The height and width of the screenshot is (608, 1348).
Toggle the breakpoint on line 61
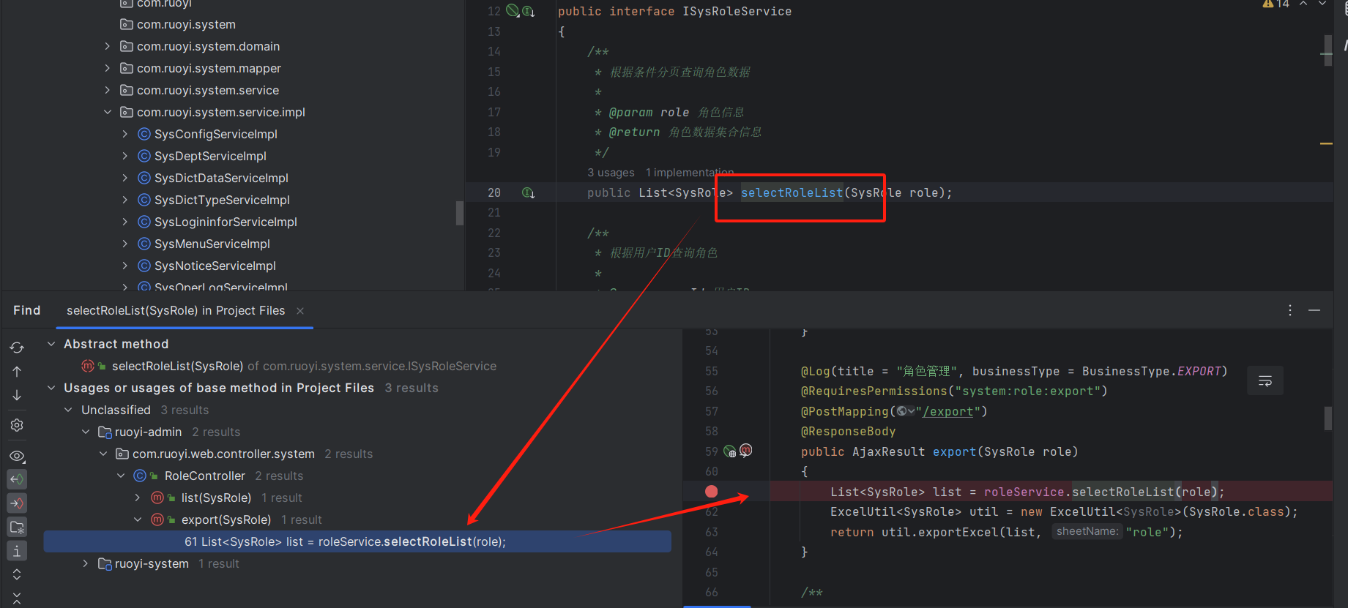pyautogui.click(x=711, y=492)
